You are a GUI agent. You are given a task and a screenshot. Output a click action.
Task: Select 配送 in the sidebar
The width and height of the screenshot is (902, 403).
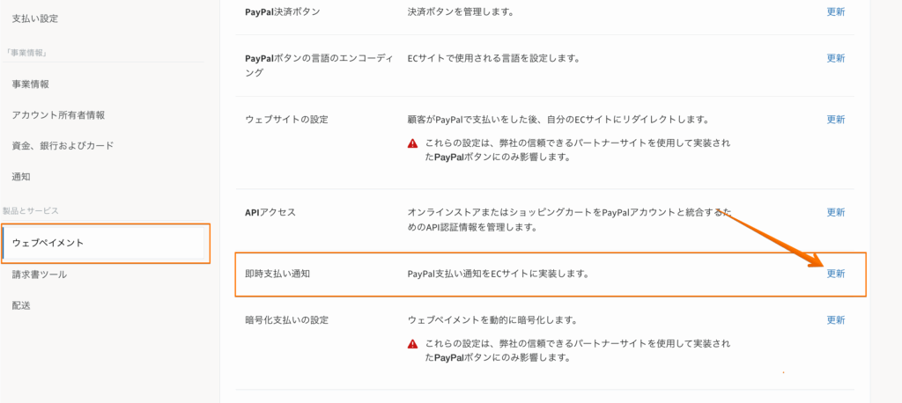(x=21, y=305)
